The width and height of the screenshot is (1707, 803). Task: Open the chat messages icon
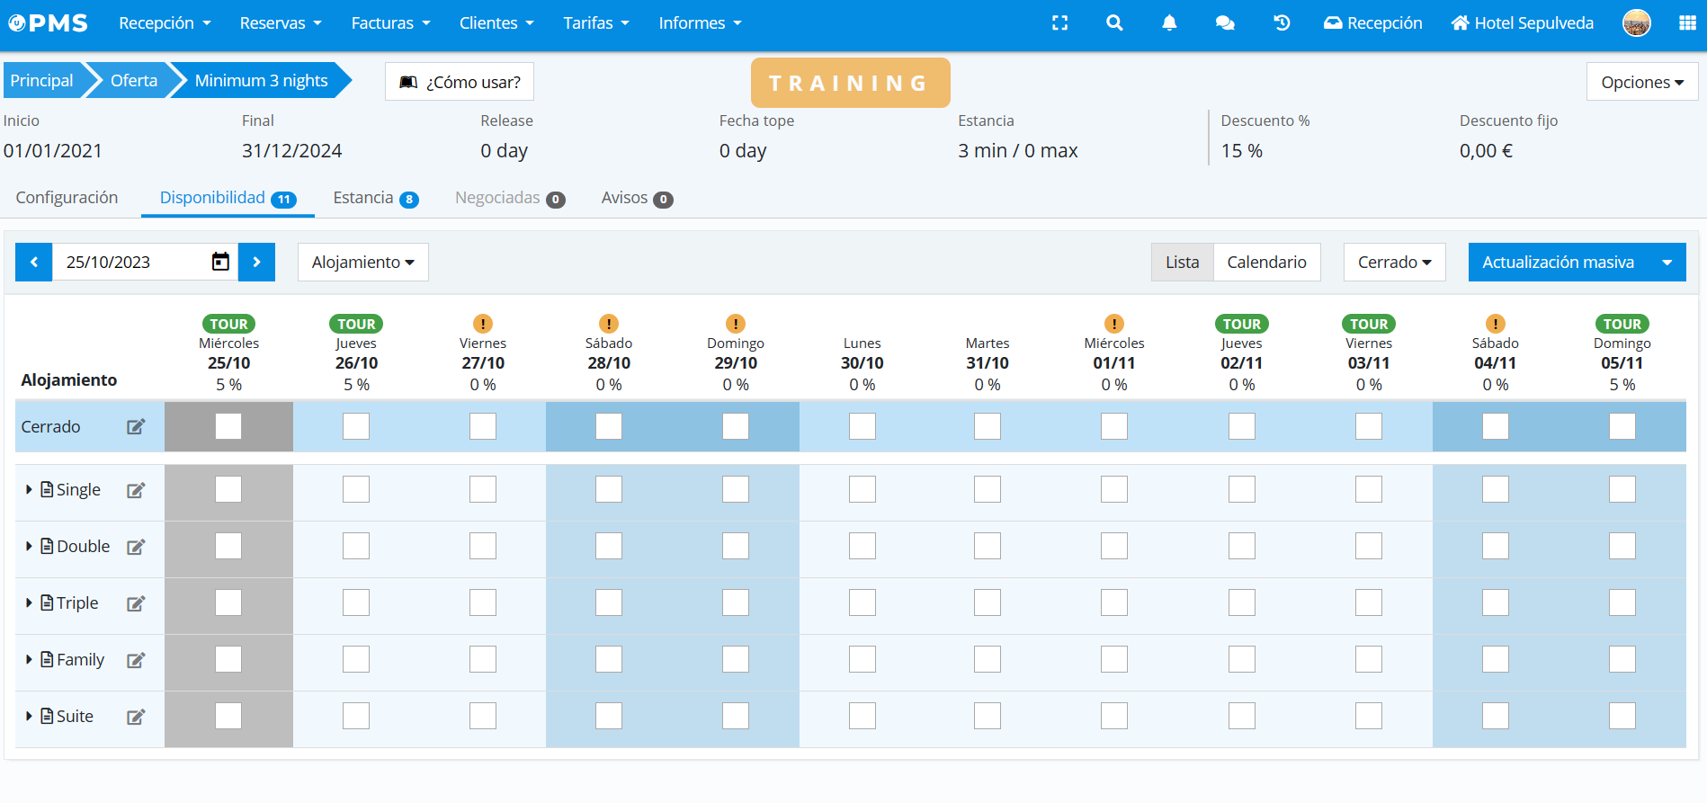point(1225,23)
